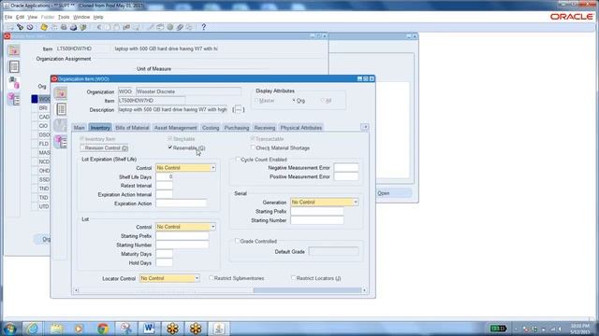Click the computers sidebar icon in Master Item window
599x336 pixels.
pos(14,82)
